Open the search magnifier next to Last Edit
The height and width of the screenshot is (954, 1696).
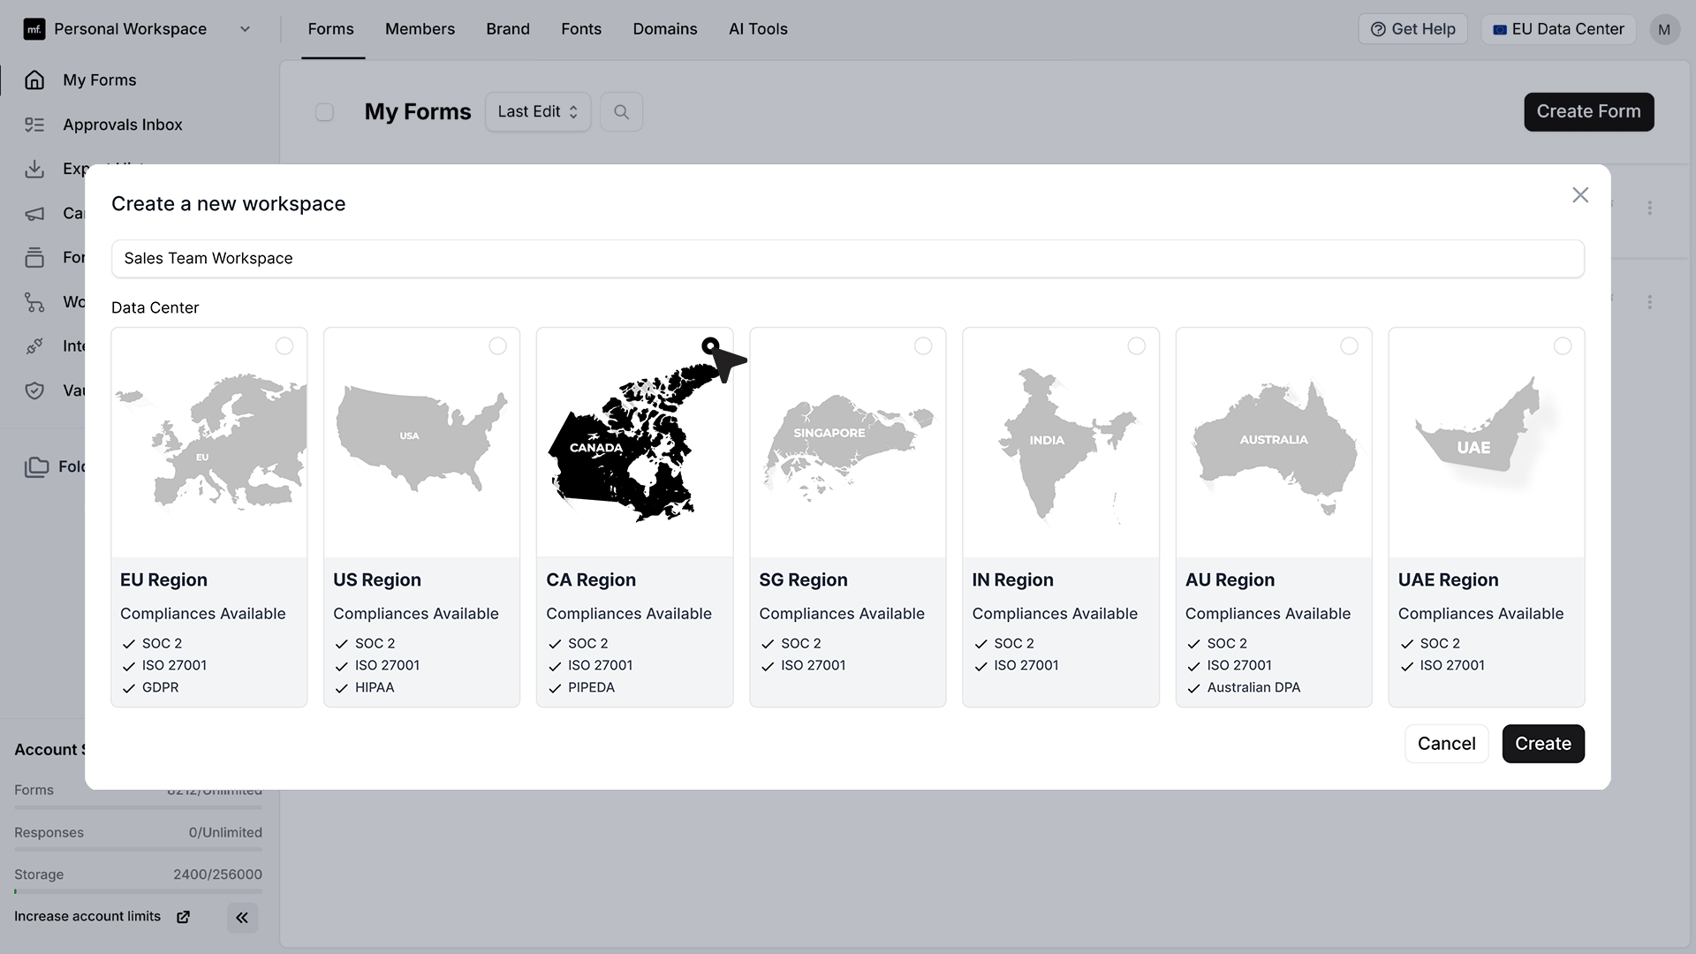point(621,112)
